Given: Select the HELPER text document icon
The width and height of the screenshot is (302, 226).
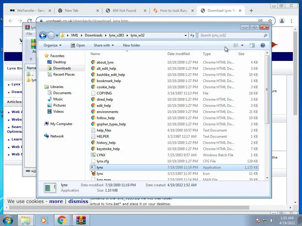Looking at the screenshot, I should [93, 137].
